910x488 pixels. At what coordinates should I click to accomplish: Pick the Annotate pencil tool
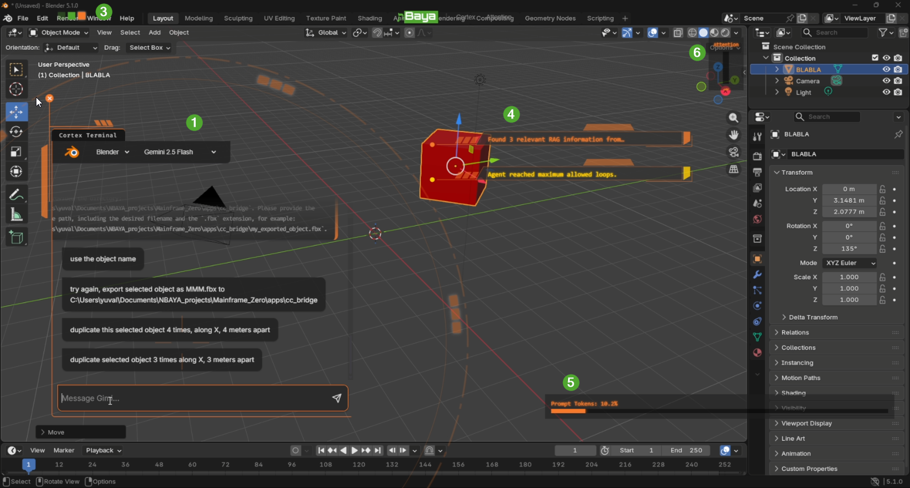[x=16, y=195]
